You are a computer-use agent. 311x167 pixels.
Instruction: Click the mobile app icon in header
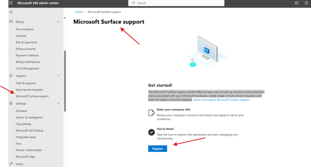click(306, 3)
